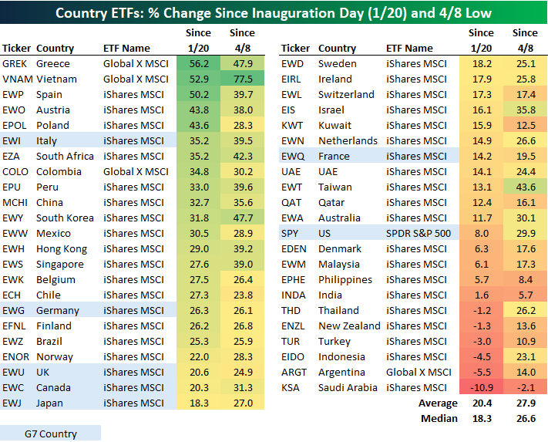Click the right table ETF Name header
This screenshot has width=548, height=442.
[x=409, y=49]
